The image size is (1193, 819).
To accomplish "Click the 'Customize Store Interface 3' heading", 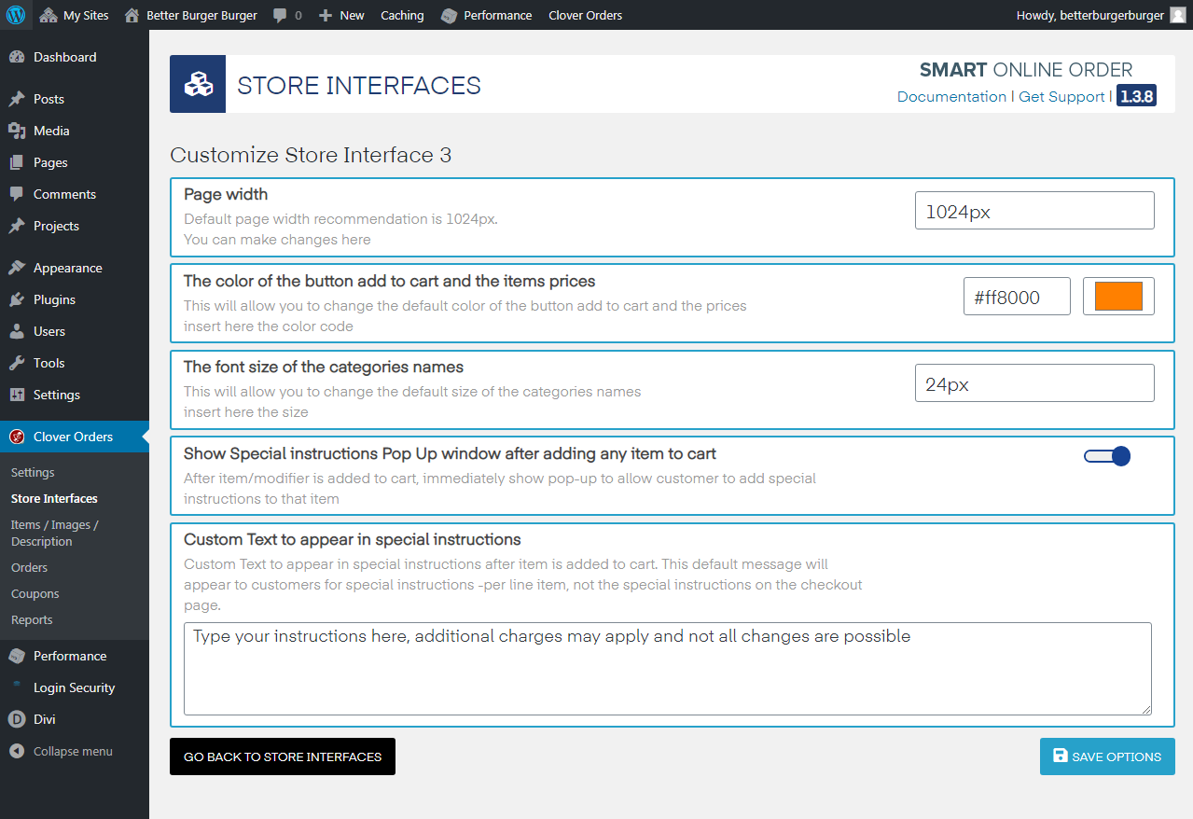I will 311,155.
